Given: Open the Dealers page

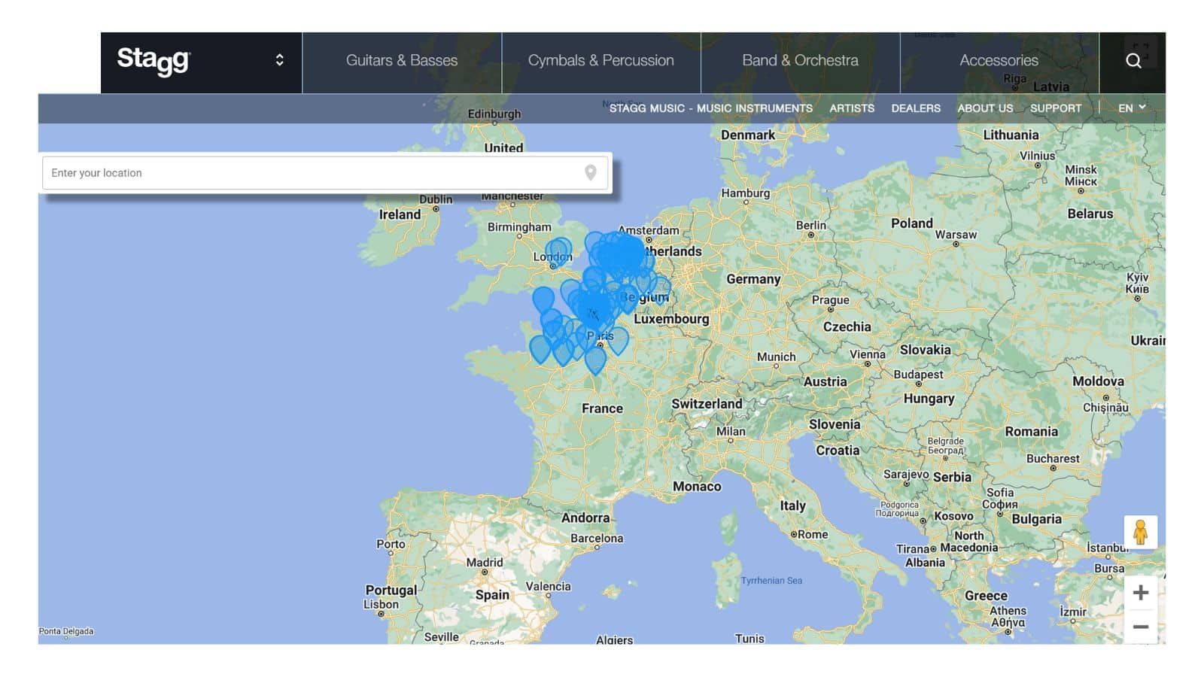Looking at the screenshot, I should [916, 108].
